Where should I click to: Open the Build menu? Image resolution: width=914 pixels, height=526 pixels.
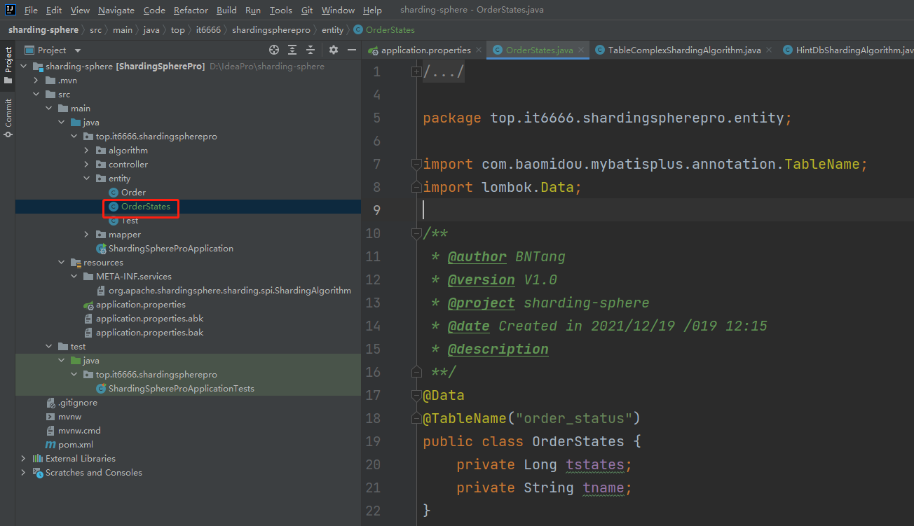pos(226,10)
